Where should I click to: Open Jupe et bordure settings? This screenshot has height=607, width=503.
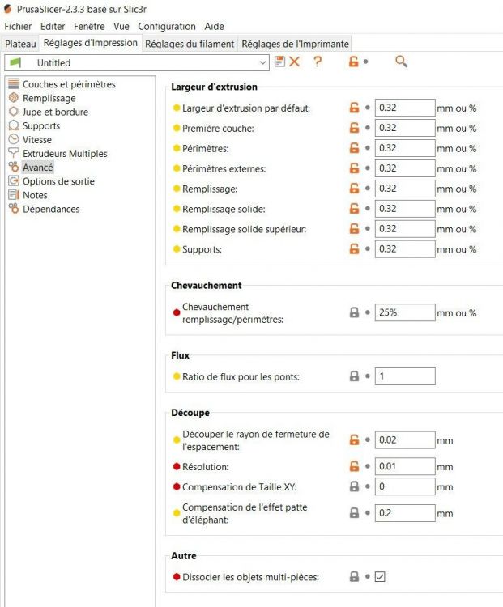tap(55, 112)
